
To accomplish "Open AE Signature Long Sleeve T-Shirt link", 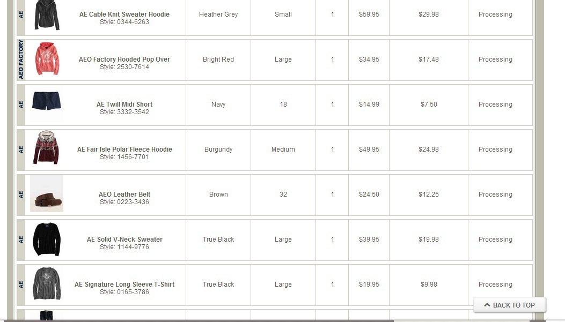I will click(124, 284).
